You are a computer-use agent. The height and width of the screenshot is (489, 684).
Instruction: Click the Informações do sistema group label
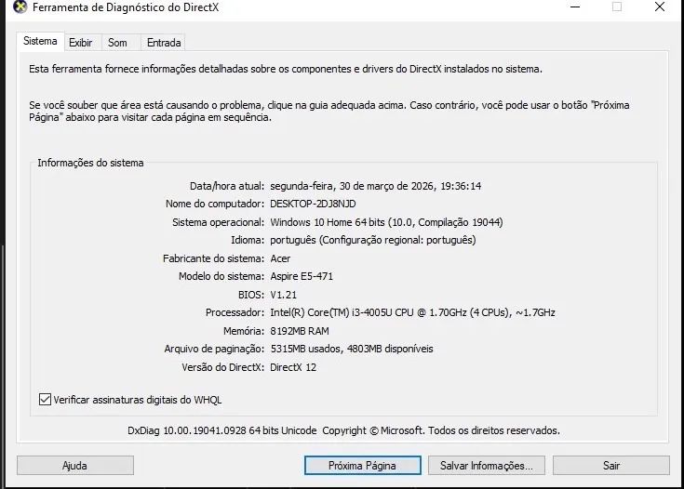[90, 163]
